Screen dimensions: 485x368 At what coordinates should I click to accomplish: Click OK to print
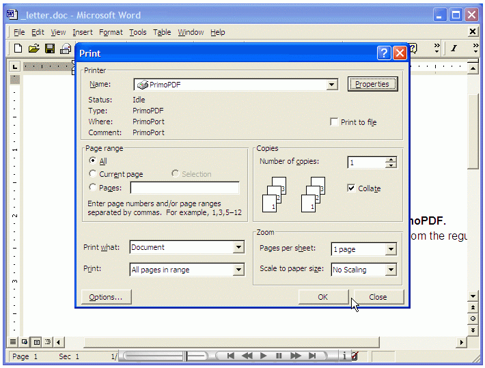(x=323, y=297)
